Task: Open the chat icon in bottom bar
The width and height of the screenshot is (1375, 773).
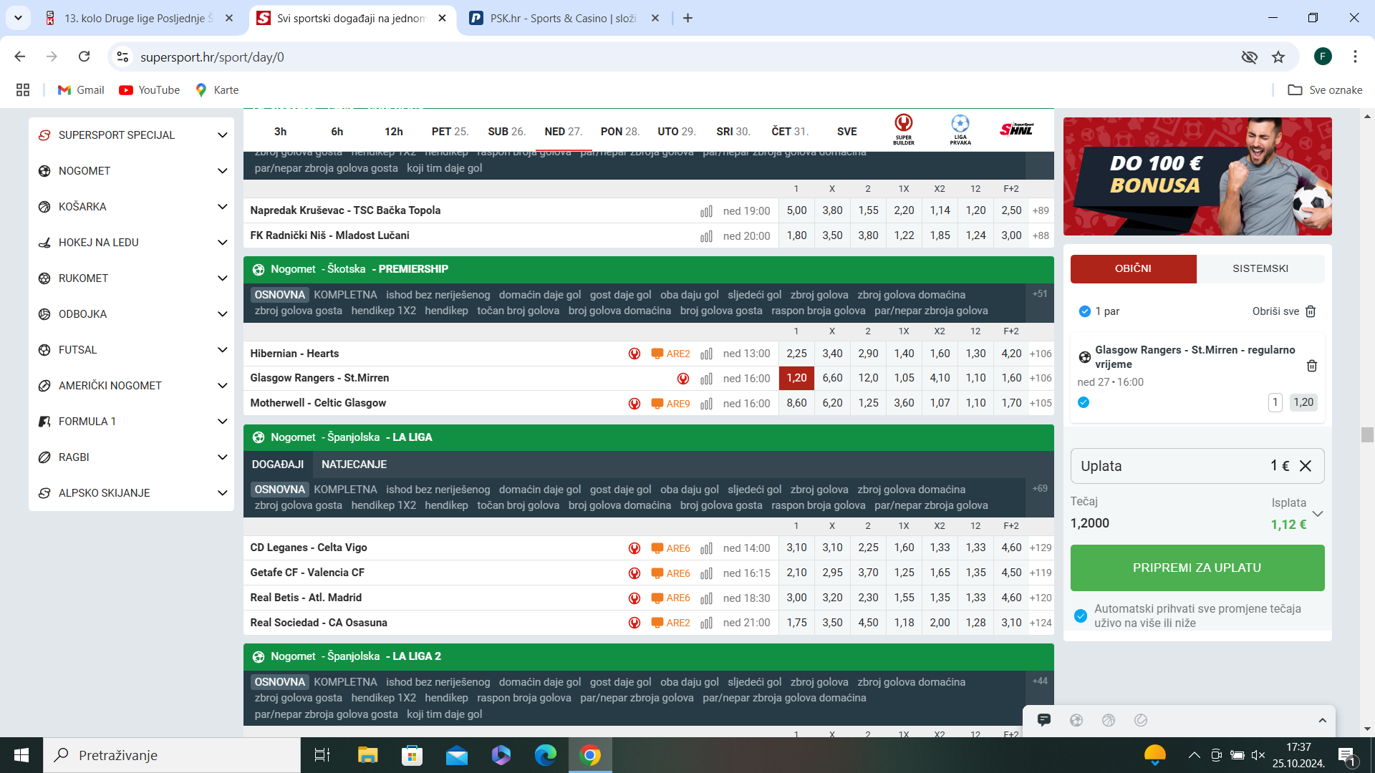Action: point(1043,720)
